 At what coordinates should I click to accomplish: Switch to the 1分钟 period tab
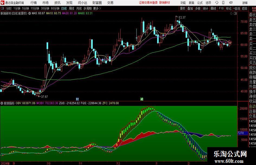tap(17, 8)
